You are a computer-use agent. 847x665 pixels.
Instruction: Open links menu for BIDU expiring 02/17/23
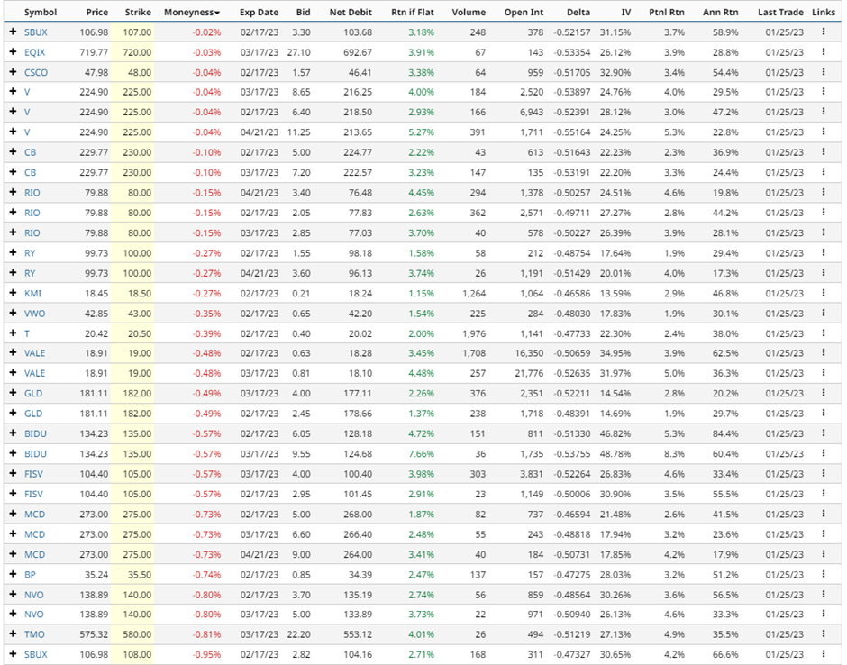824,433
